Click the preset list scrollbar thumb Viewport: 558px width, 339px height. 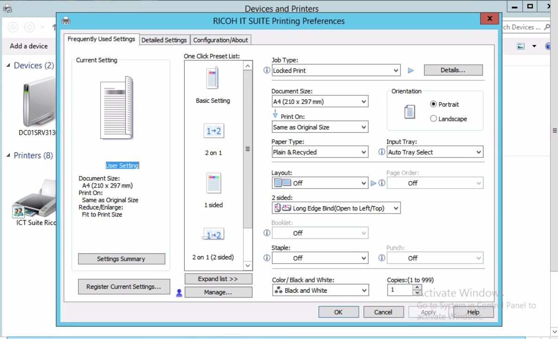click(248, 149)
